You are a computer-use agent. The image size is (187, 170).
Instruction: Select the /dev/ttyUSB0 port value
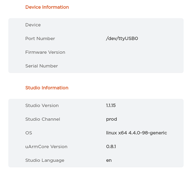(122, 38)
